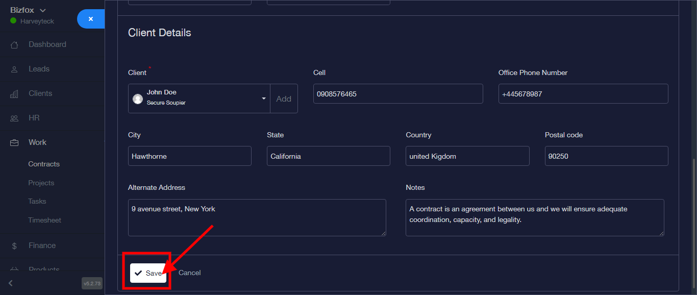
Task: Focus the Cell phone number field
Action: [x=398, y=94]
